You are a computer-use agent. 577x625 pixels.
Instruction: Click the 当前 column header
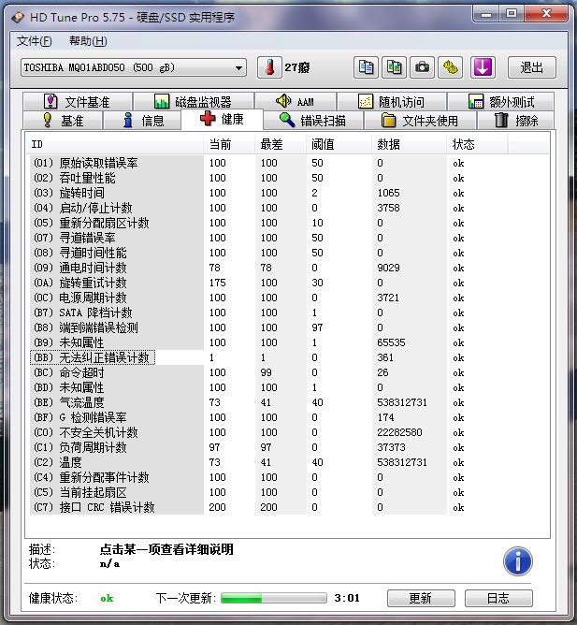229,144
